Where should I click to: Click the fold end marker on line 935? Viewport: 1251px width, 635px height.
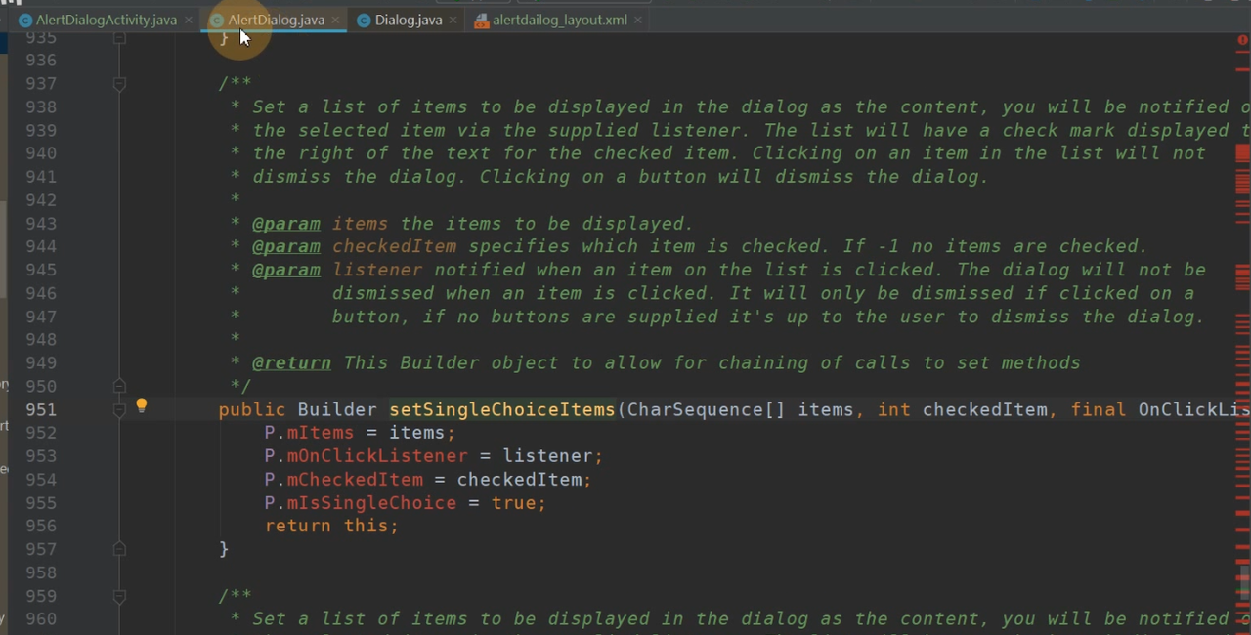tap(119, 38)
